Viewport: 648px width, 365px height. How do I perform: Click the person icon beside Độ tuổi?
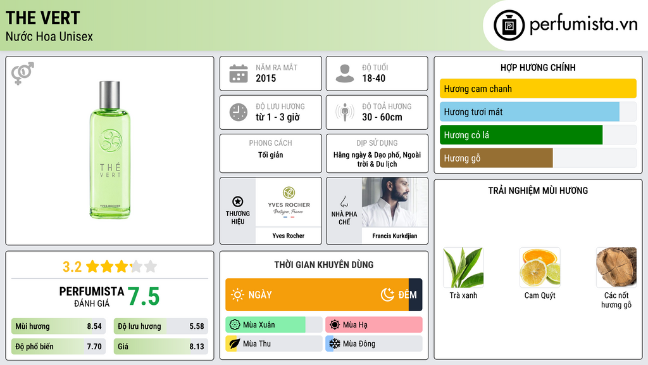coord(345,74)
